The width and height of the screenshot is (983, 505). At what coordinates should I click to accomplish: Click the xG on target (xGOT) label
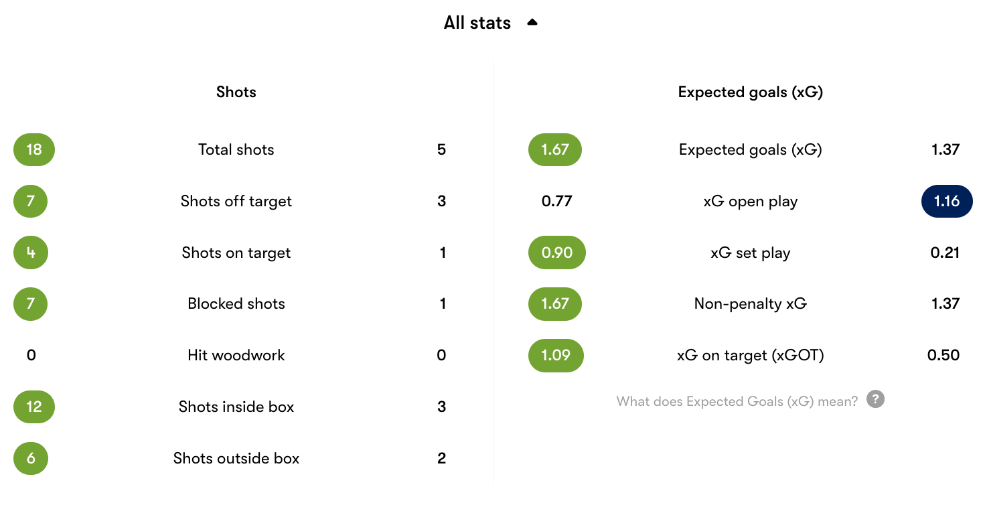point(750,355)
